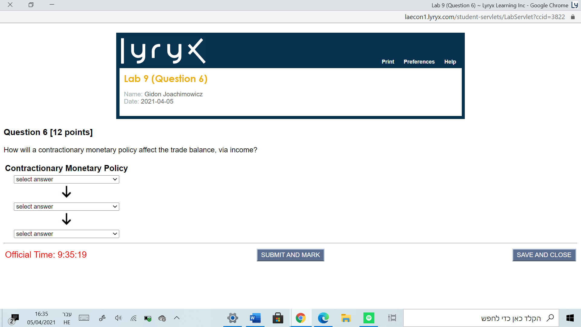Open Wi-Fi settings from the tray

pyautogui.click(x=133, y=318)
